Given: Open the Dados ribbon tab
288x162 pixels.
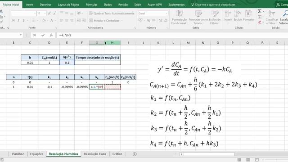Looking at the screenshot, I should (x=108, y=4).
